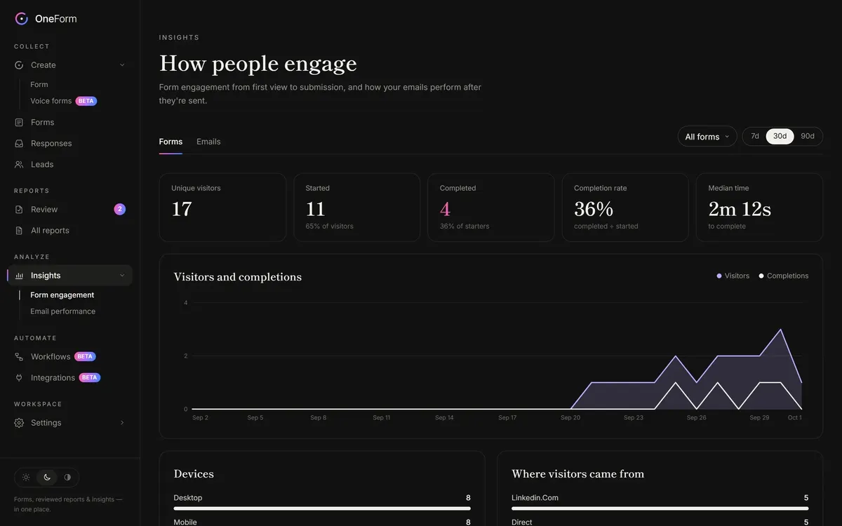This screenshot has height=526, width=842.
Task: Click the Completed stat card
Action: click(x=491, y=208)
